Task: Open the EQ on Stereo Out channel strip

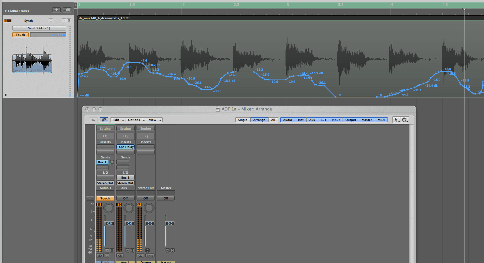Action: coord(146,136)
